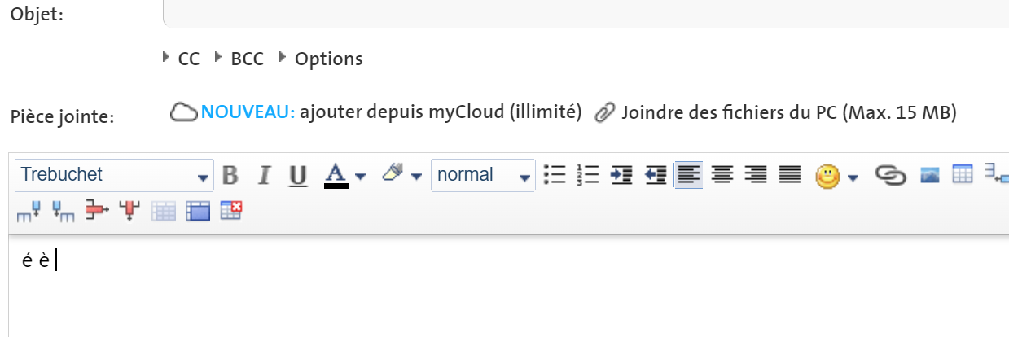Toggle bold formatting
This screenshot has width=1009, height=337.
pyautogui.click(x=230, y=175)
